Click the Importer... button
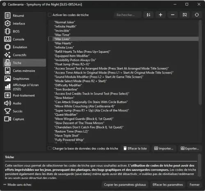This screenshot has width=205, height=191. pos(164,148)
